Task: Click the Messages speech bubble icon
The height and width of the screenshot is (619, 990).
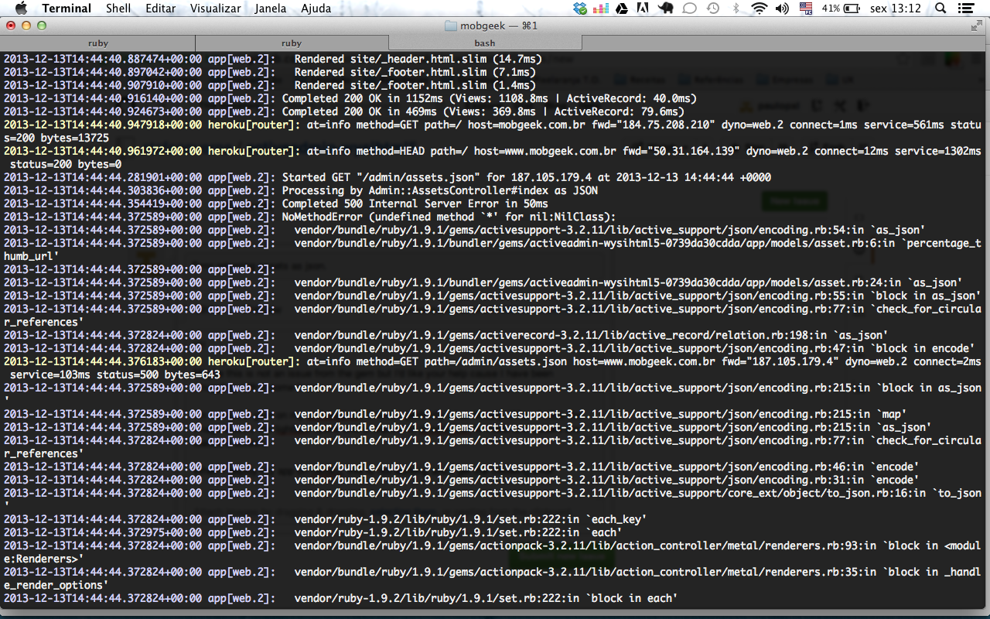Action: (x=690, y=9)
